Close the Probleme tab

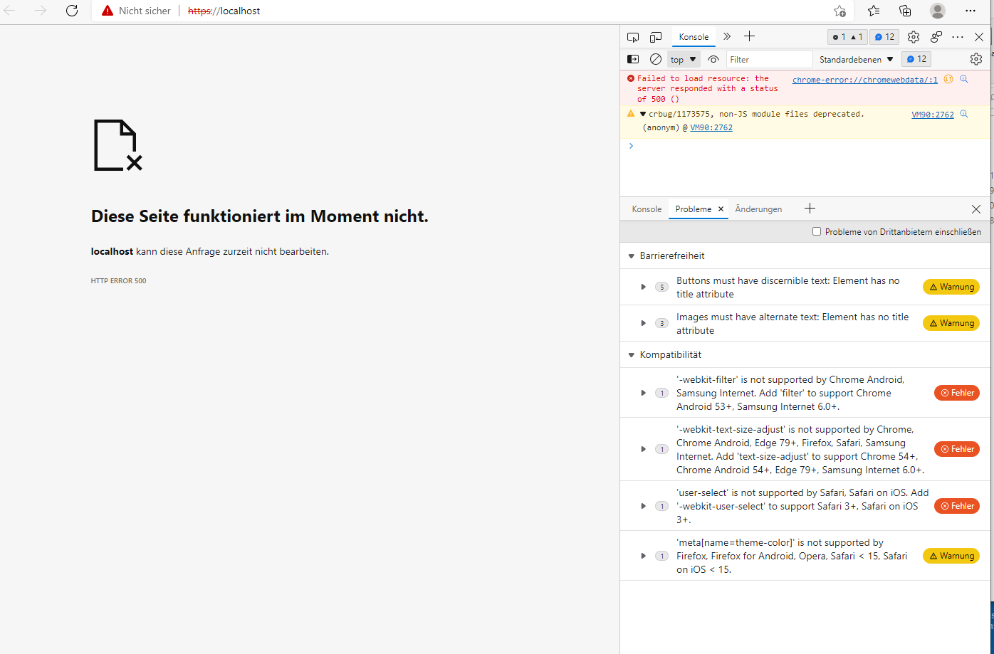click(x=721, y=209)
